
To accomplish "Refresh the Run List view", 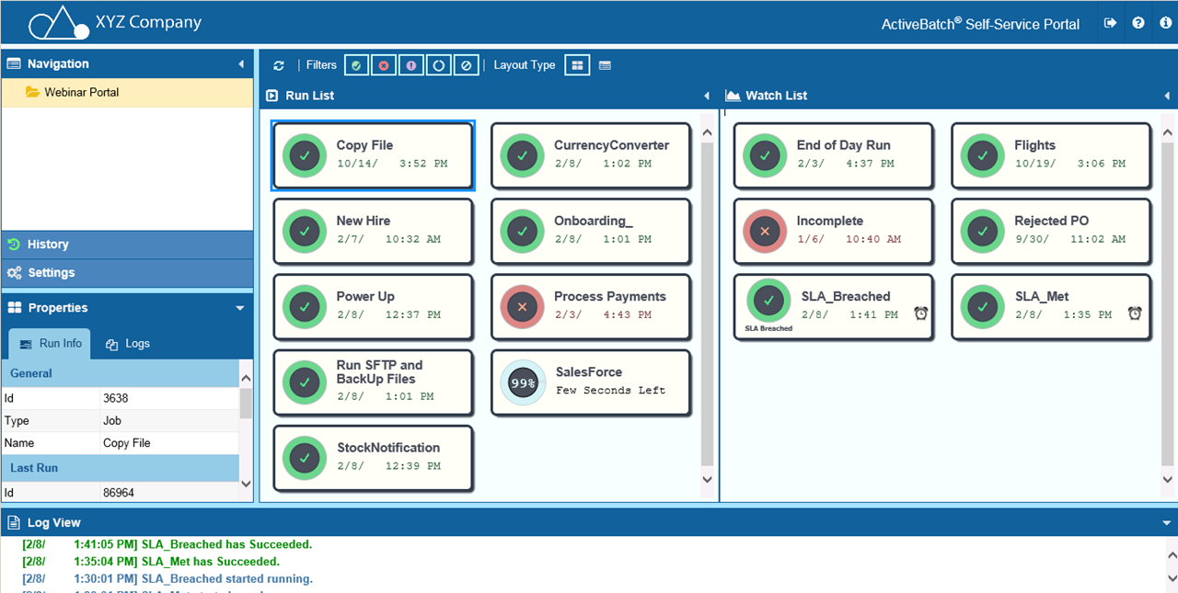I will click(x=279, y=64).
